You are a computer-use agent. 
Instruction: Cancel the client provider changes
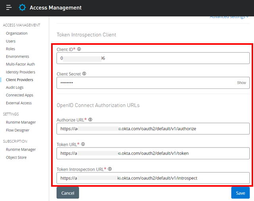[68, 193]
